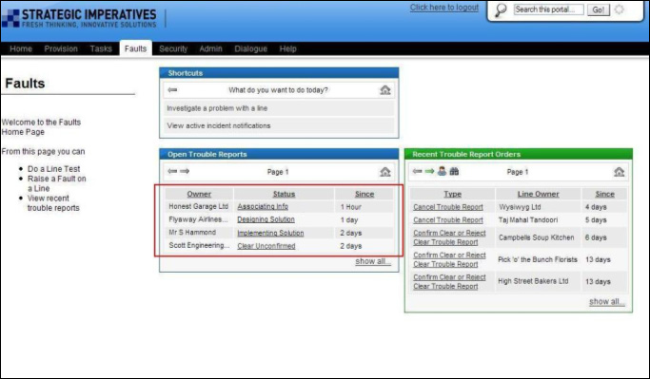
Task: Open Confirm Clear report for Pick 'o' the Bunch Florists
Action: click(x=449, y=259)
